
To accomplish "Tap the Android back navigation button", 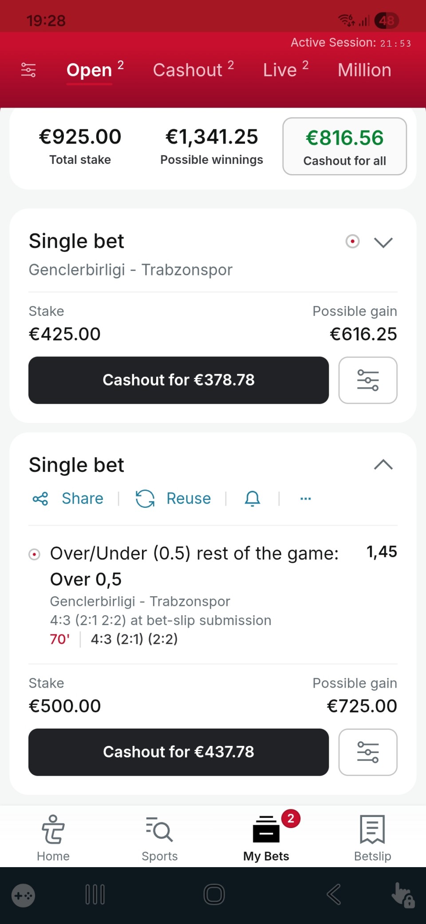I will tap(334, 894).
